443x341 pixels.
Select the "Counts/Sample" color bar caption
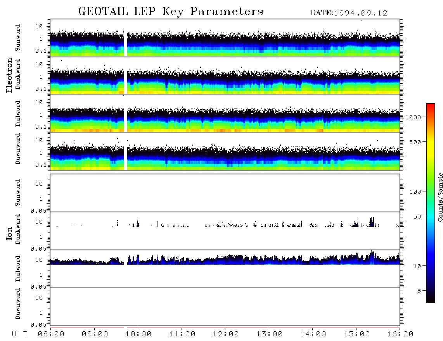(440, 197)
